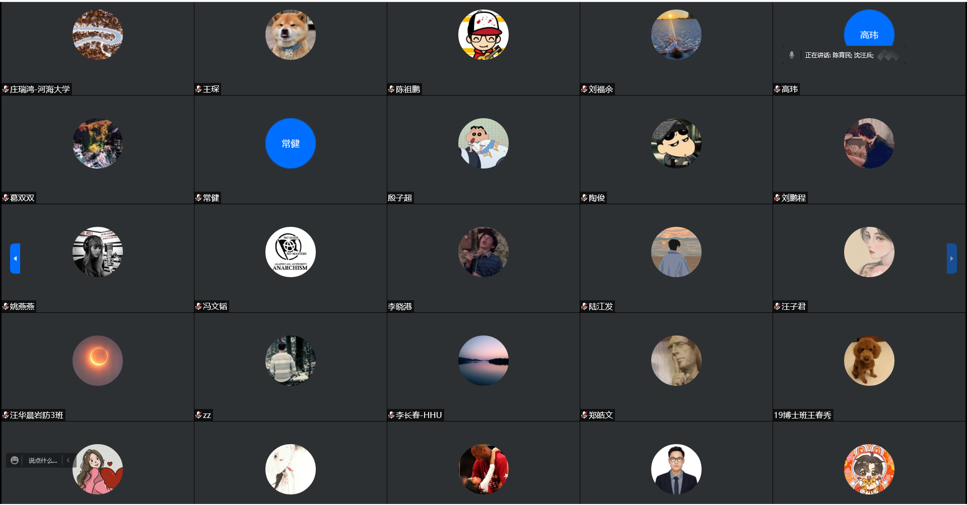Click muted mic icon beside 刘福余
Image resolution: width=967 pixels, height=505 pixels.
[584, 89]
